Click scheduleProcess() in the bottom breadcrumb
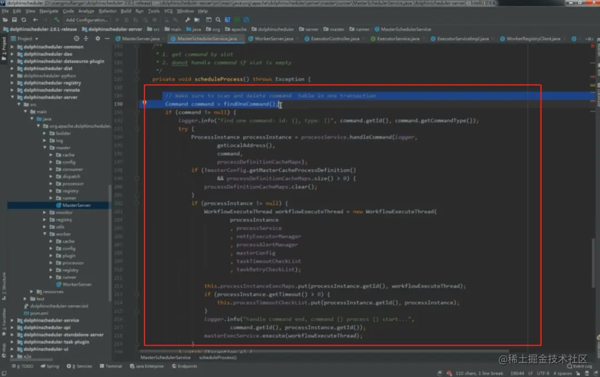This screenshot has height=377, width=600. [218, 358]
